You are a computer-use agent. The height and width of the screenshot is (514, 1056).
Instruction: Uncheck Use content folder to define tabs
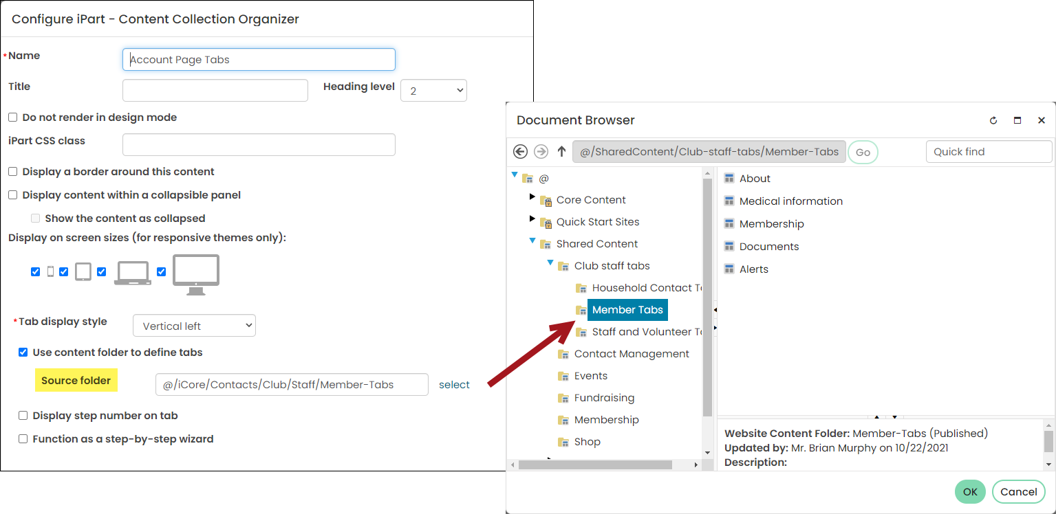(x=23, y=353)
